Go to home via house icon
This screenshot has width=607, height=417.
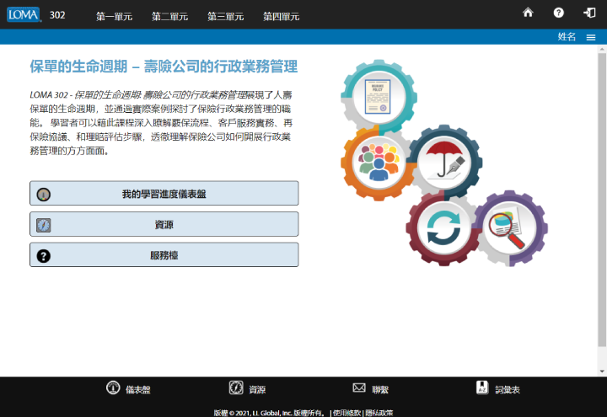[x=528, y=13]
